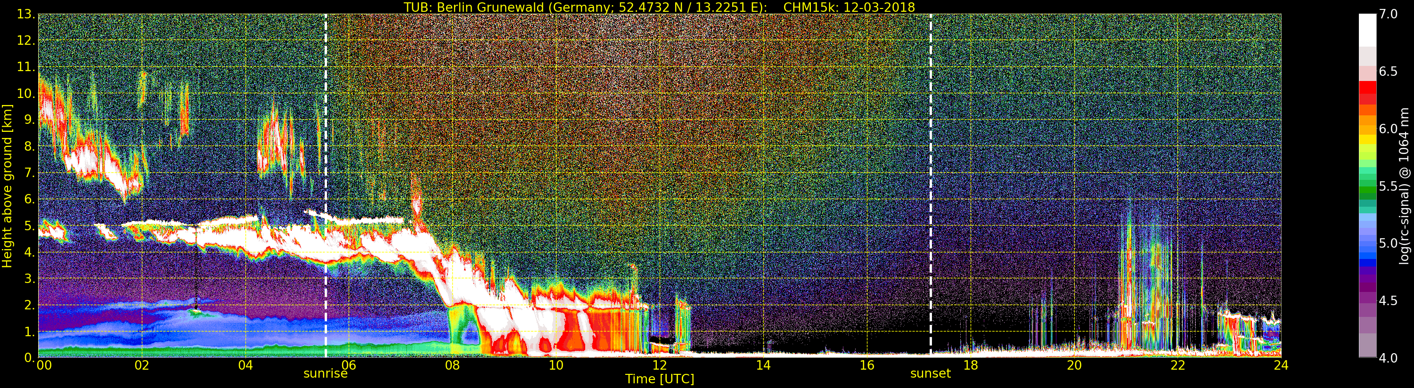The width and height of the screenshot is (1414, 388).
Task: Click the 'Height above ground [km]' axis label
Action: [7, 186]
